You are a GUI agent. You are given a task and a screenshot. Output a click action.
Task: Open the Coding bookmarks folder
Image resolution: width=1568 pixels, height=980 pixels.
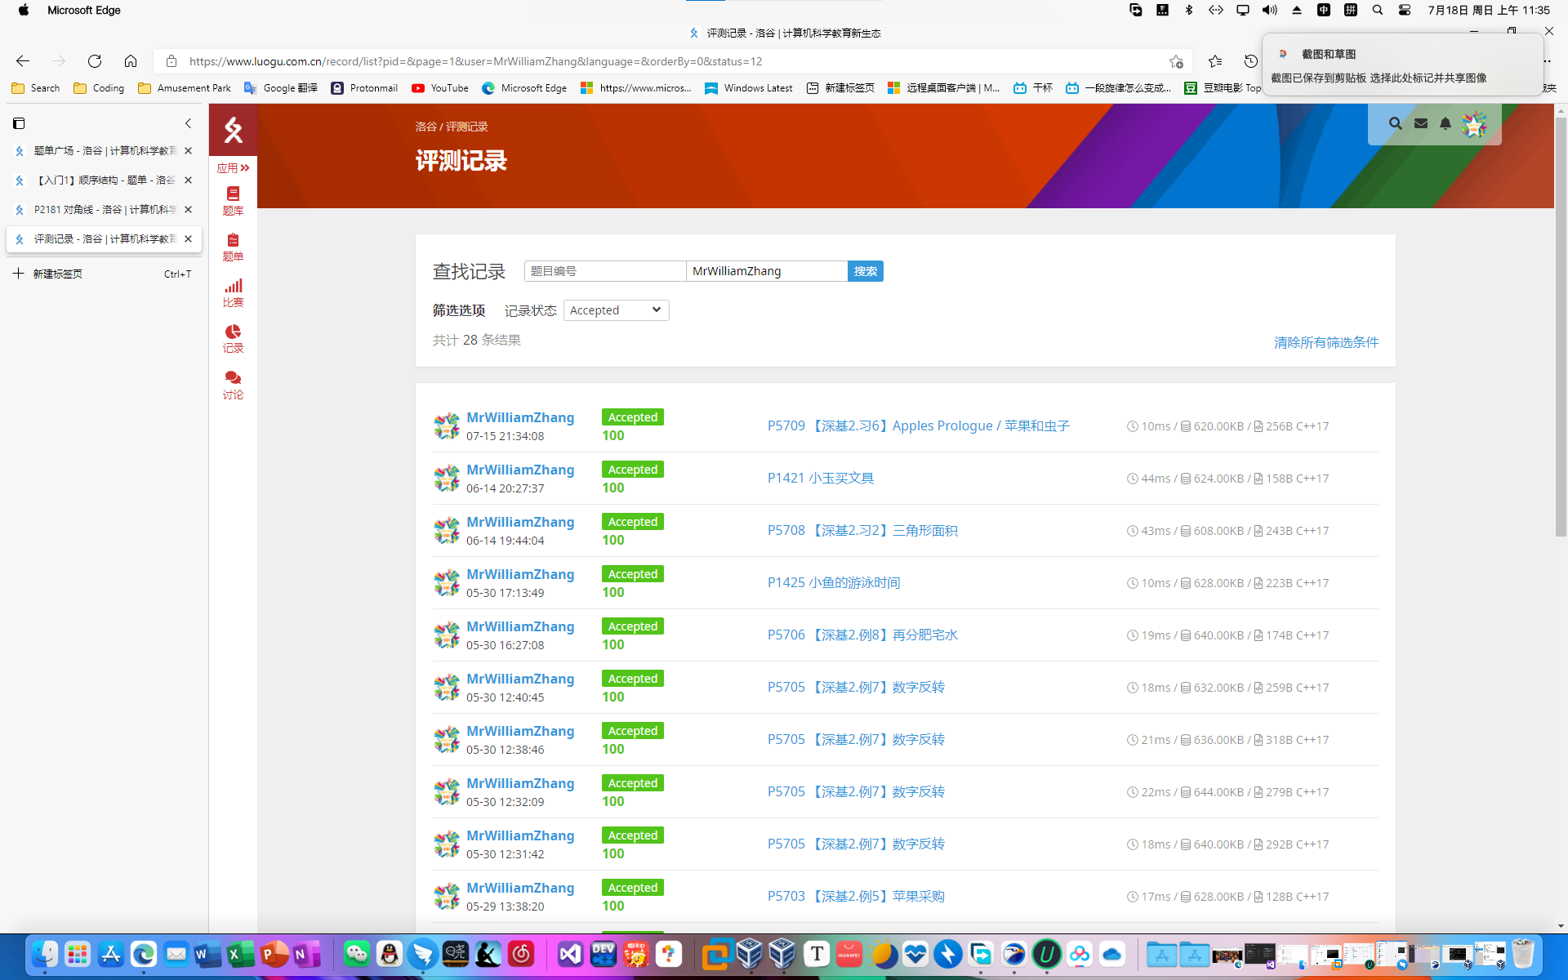(99, 88)
